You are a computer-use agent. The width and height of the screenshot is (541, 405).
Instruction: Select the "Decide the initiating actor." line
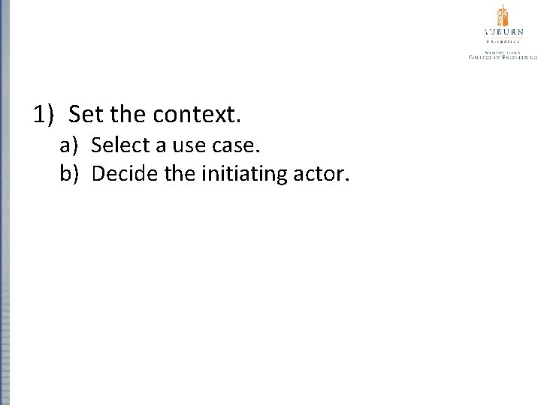[221, 174]
